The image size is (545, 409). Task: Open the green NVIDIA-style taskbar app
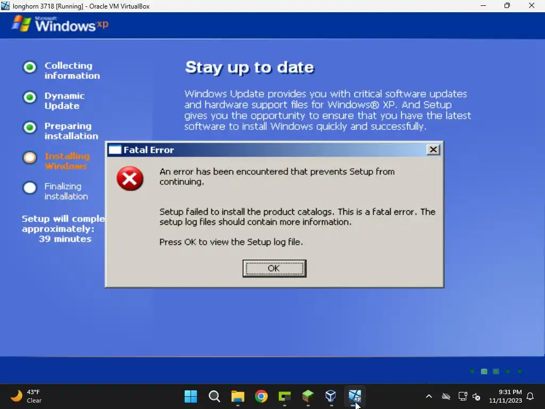point(285,396)
